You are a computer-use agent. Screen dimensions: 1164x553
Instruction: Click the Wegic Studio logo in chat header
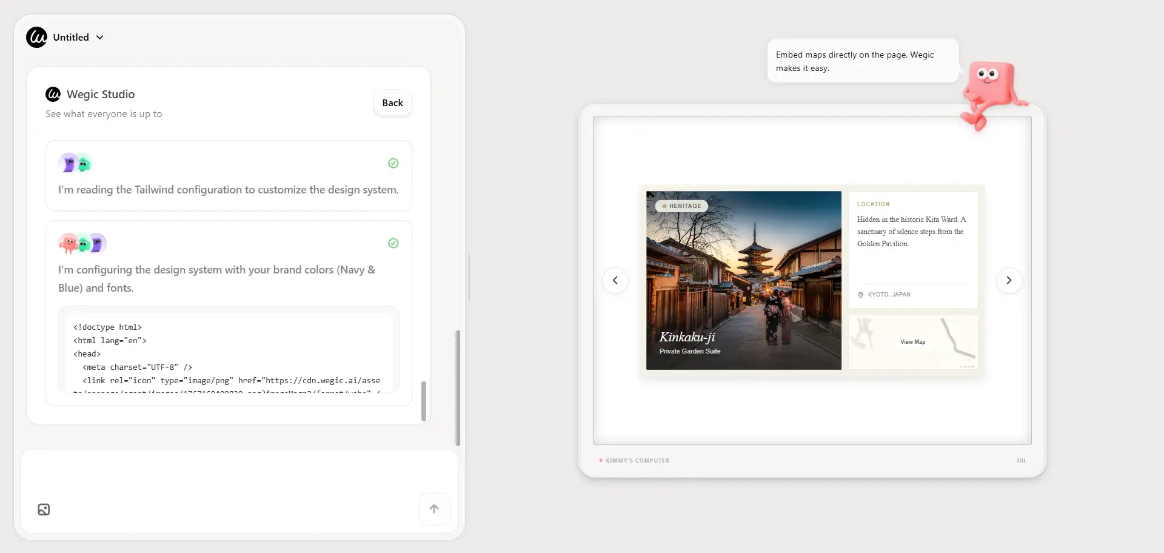pos(53,94)
